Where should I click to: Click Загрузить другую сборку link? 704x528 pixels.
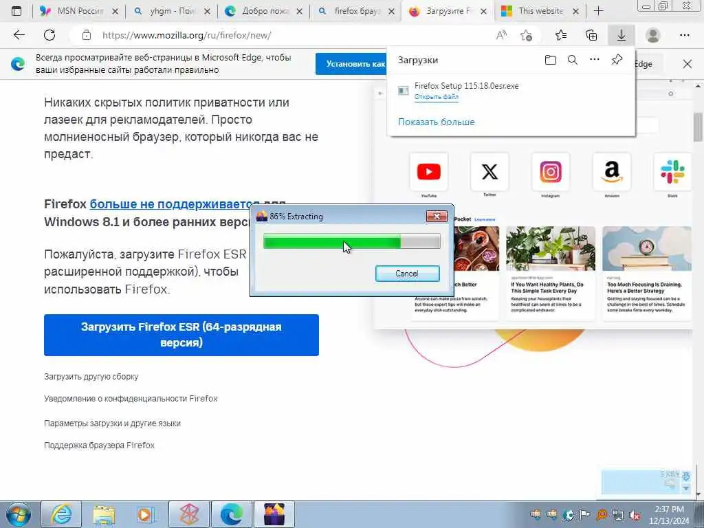point(91,377)
